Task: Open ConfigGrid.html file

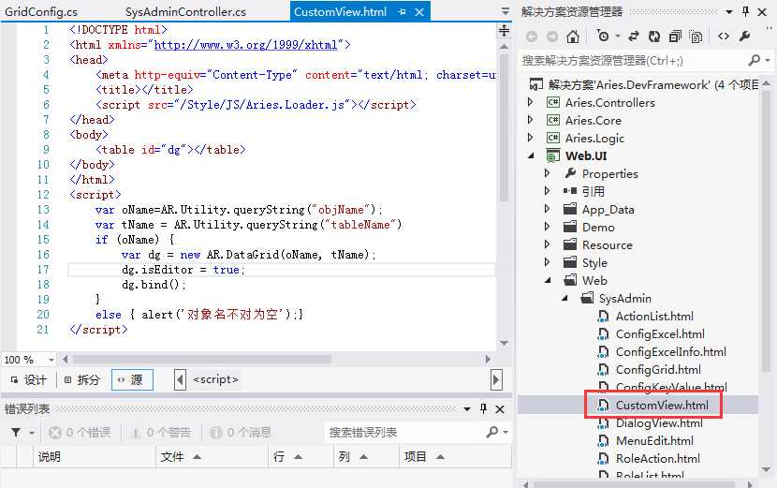Action: (x=657, y=369)
